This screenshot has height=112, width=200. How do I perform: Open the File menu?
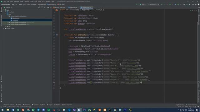[x=5, y=2]
